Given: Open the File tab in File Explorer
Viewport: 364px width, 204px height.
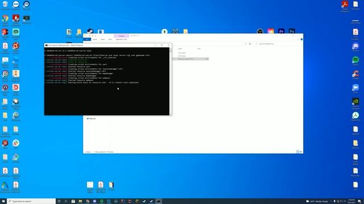Looking at the screenshot, I should tap(87, 39).
